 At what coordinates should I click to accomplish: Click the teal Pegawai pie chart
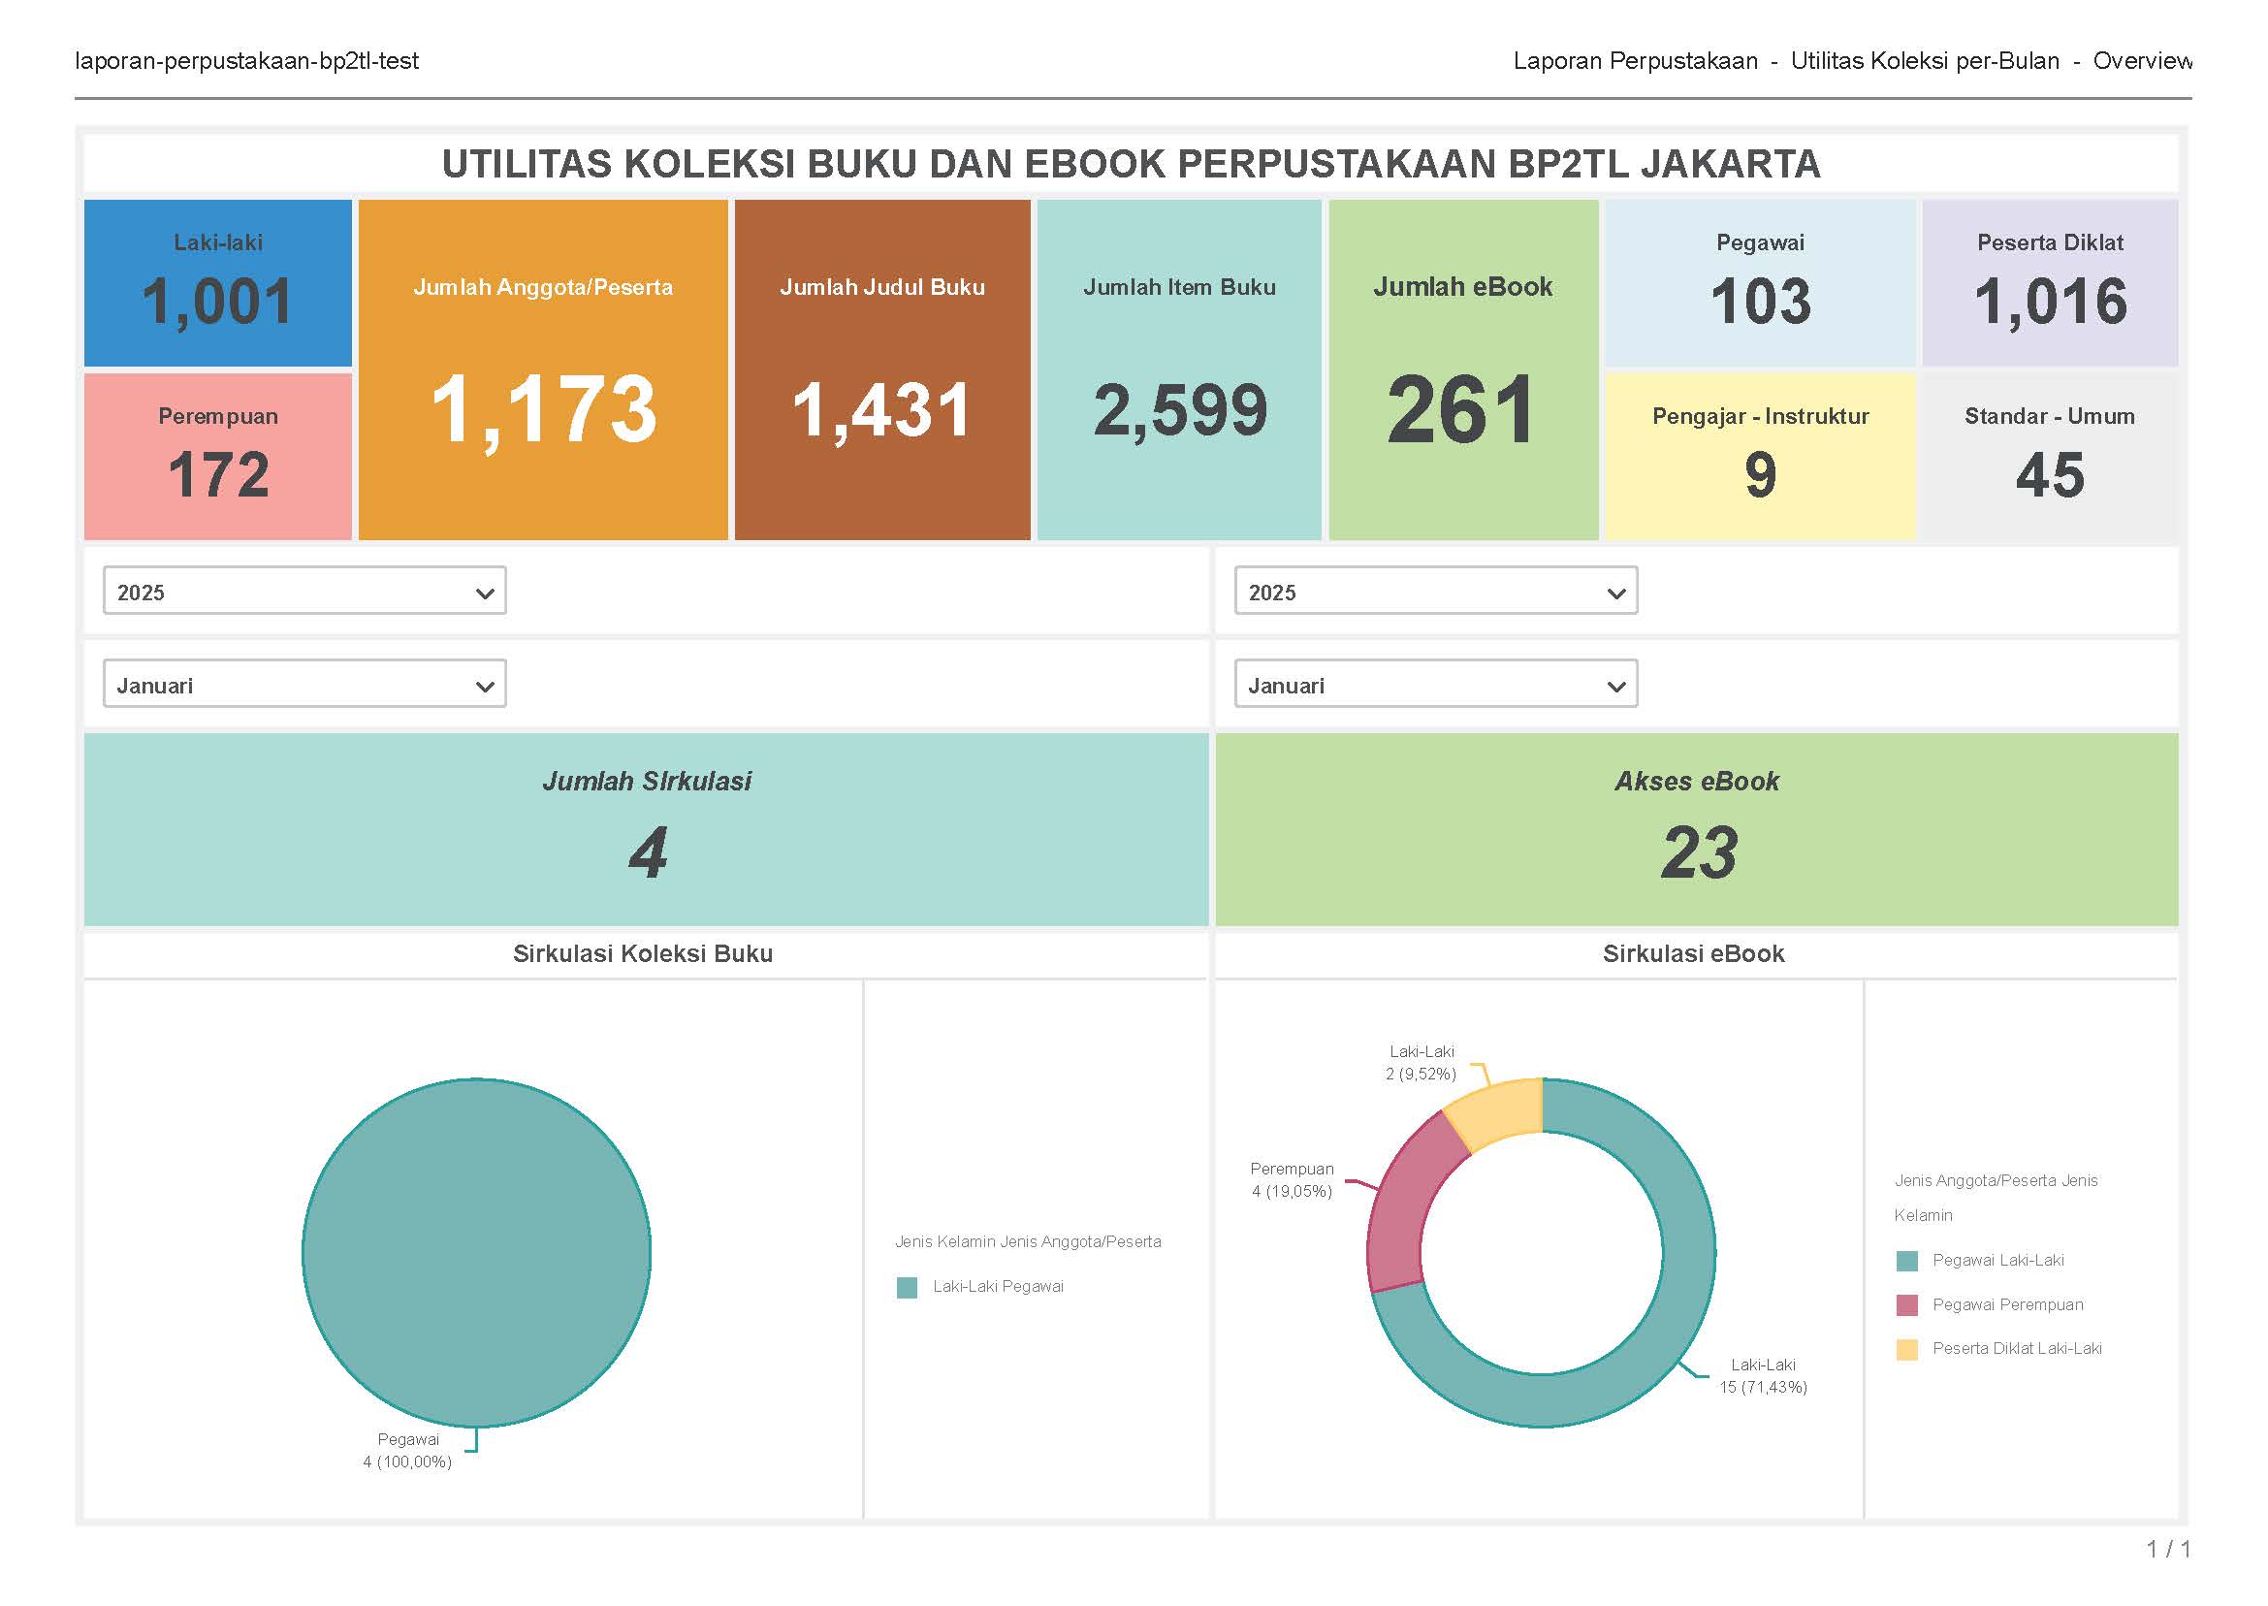click(475, 1252)
